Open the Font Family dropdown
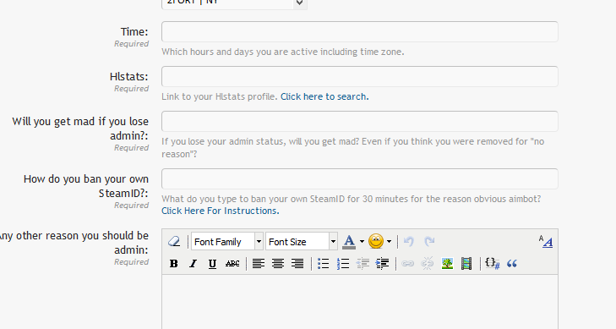 click(x=226, y=241)
